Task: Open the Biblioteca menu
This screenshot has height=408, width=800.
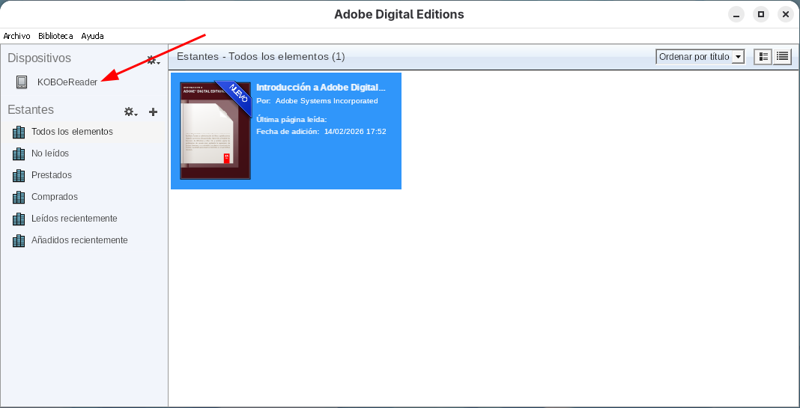Action: [x=56, y=36]
